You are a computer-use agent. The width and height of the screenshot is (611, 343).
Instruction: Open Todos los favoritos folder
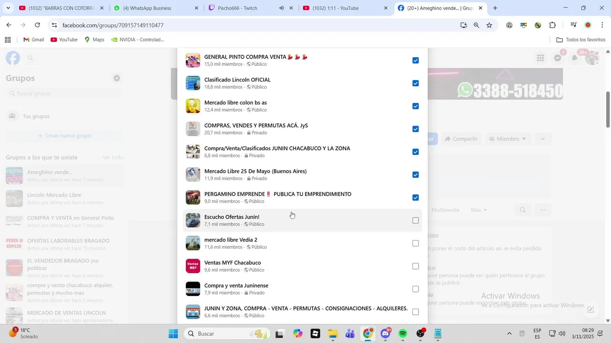(x=581, y=40)
